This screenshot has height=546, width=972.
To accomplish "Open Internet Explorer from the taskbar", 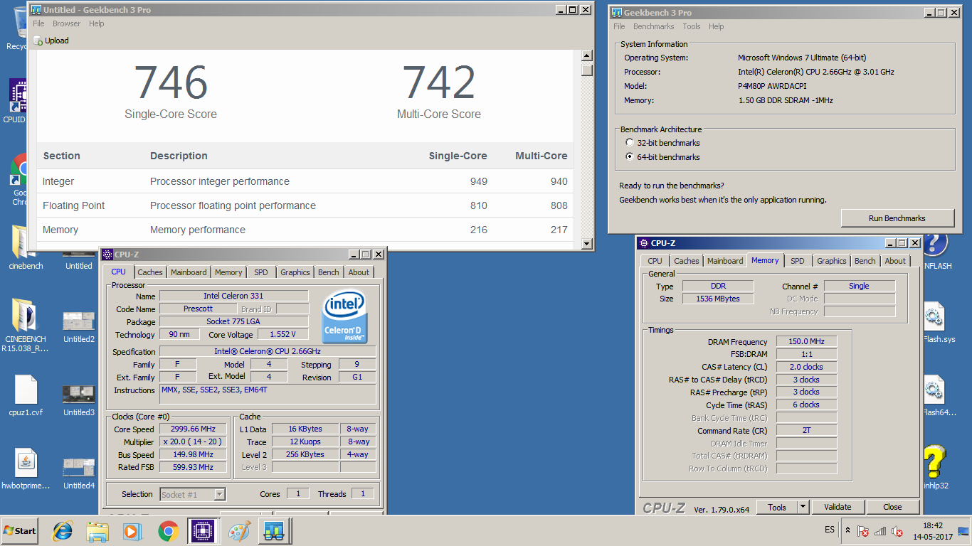I will [x=63, y=531].
